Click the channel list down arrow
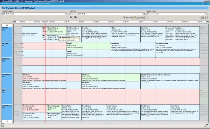The width and height of the screenshot is (210, 129). click(x=7, y=121)
